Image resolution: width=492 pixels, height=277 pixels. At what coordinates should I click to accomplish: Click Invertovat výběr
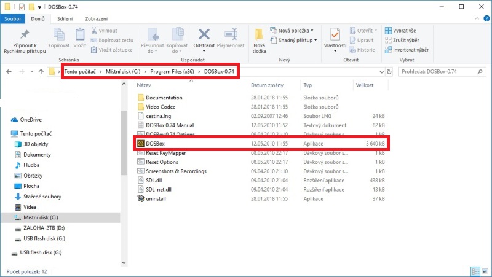(407, 50)
